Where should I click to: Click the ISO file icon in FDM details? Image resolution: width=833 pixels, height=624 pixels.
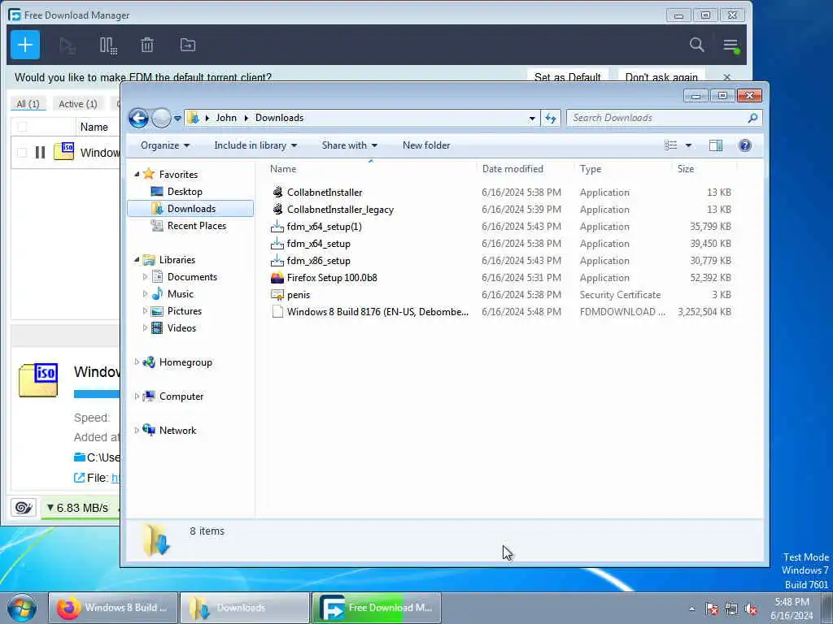pyautogui.click(x=38, y=380)
